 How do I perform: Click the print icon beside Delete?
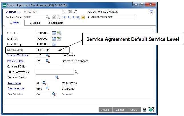(144, 110)
